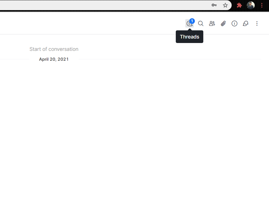The image size is (269, 224).
Task: Open message search with the magnifier icon
Action: 200,23
